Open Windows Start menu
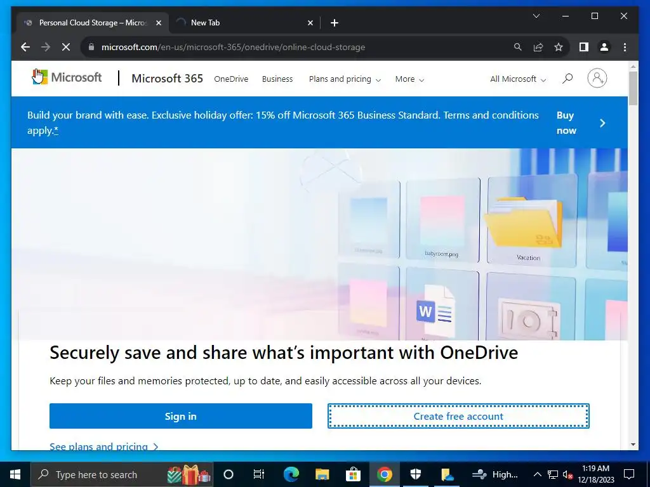The height and width of the screenshot is (487, 650). (x=15, y=474)
